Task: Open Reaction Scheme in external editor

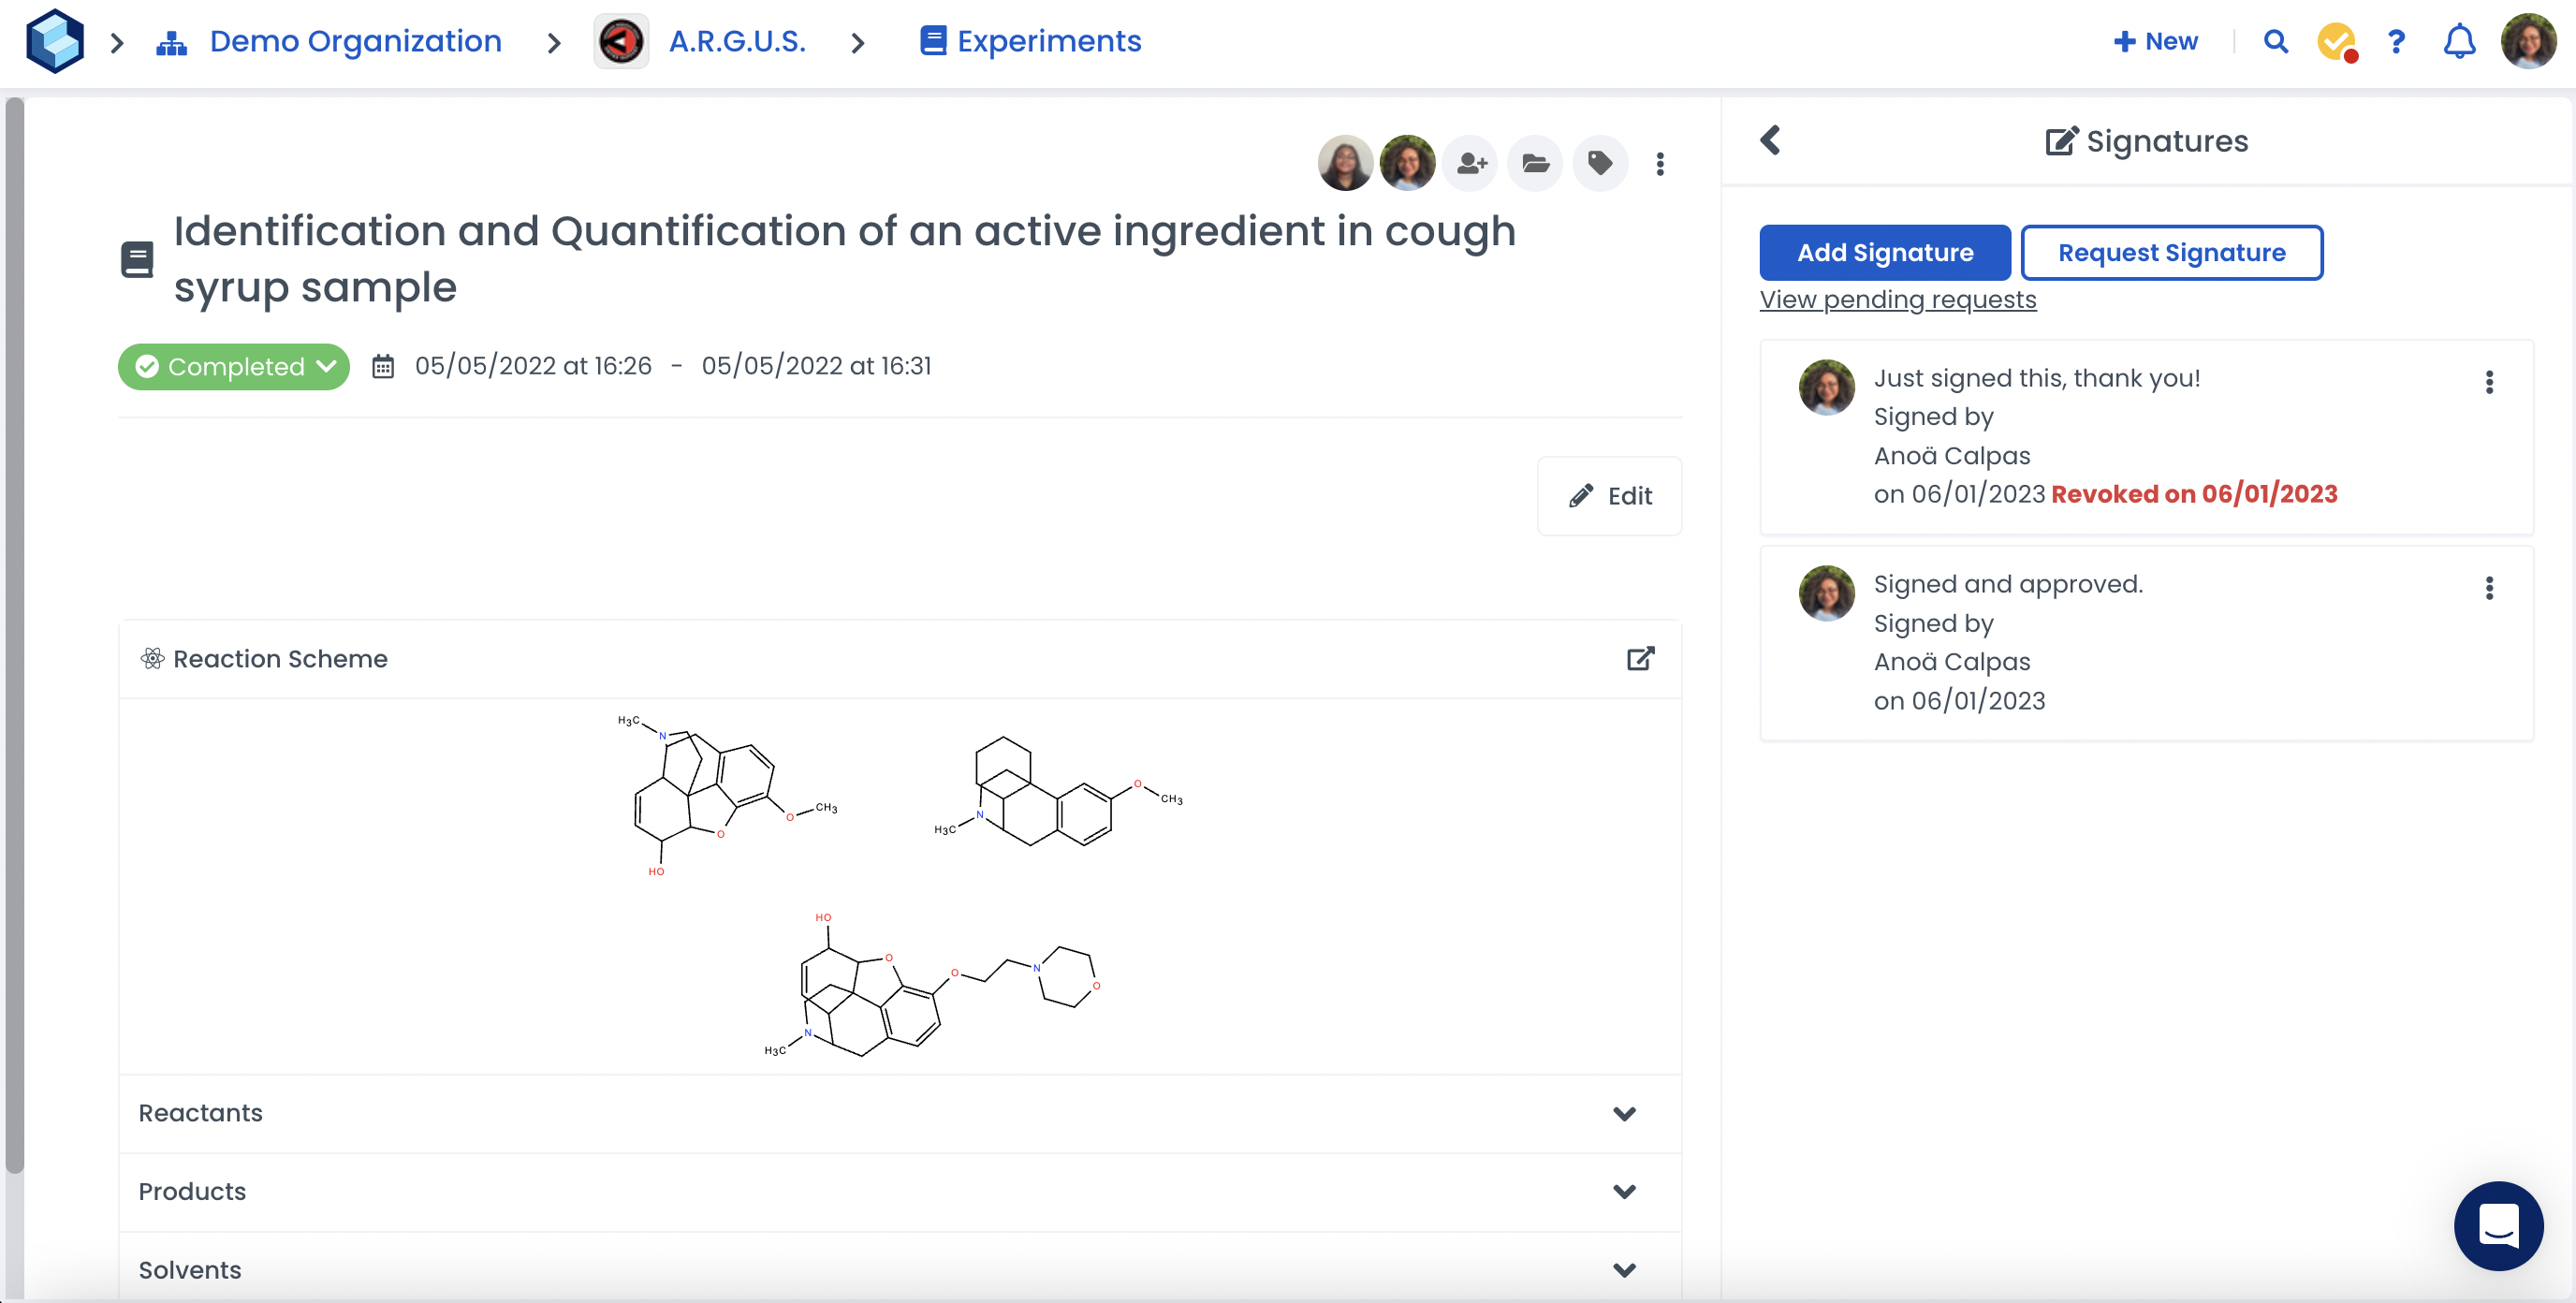Action: click(x=1640, y=658)
